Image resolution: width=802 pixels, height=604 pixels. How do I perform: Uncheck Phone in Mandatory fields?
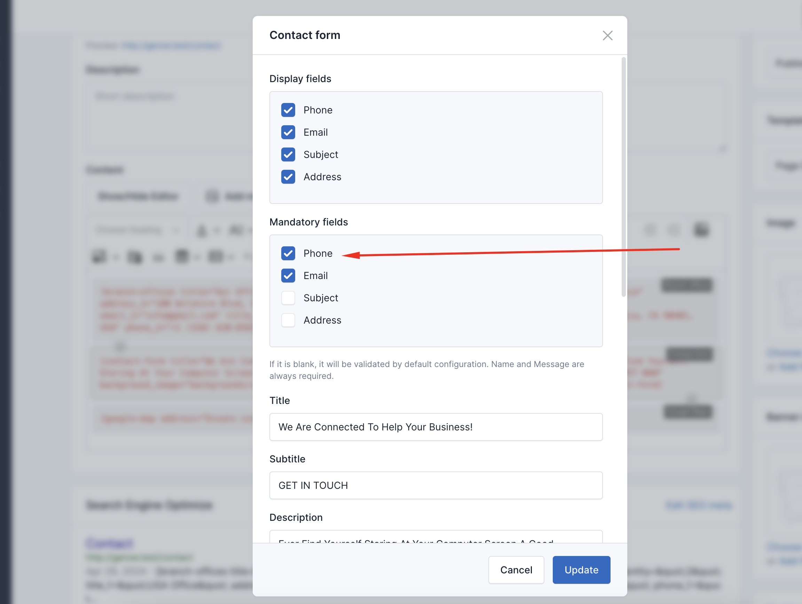pyautogui.click(x=288, y=253)
